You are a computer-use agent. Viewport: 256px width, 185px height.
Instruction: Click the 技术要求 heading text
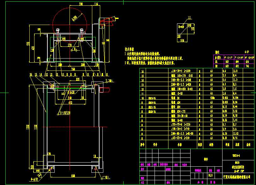coord(129,49)
